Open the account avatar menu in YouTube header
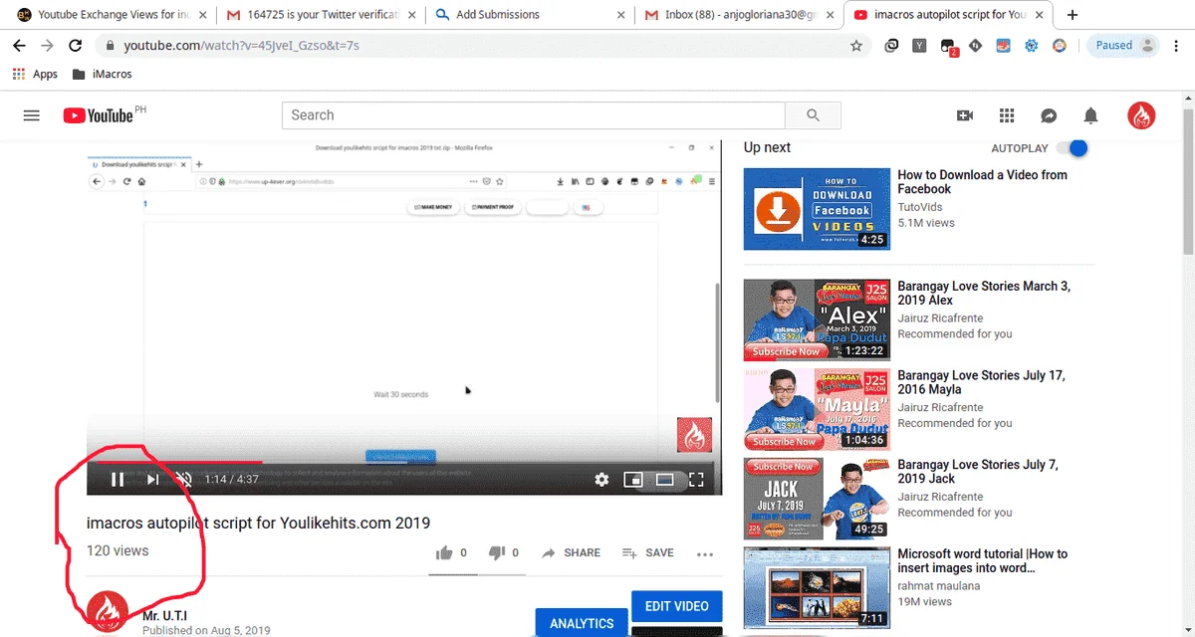 [1141, 115]
